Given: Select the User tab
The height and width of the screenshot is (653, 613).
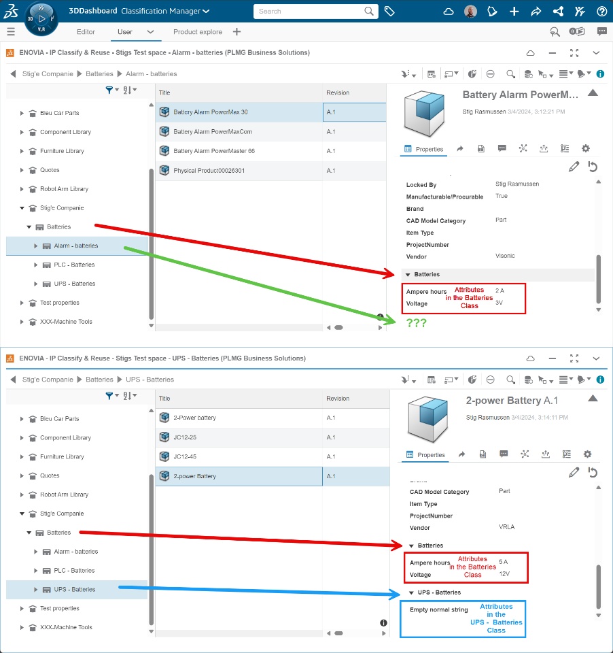Looking at the screenshot, I should click(x=125, y=32).
